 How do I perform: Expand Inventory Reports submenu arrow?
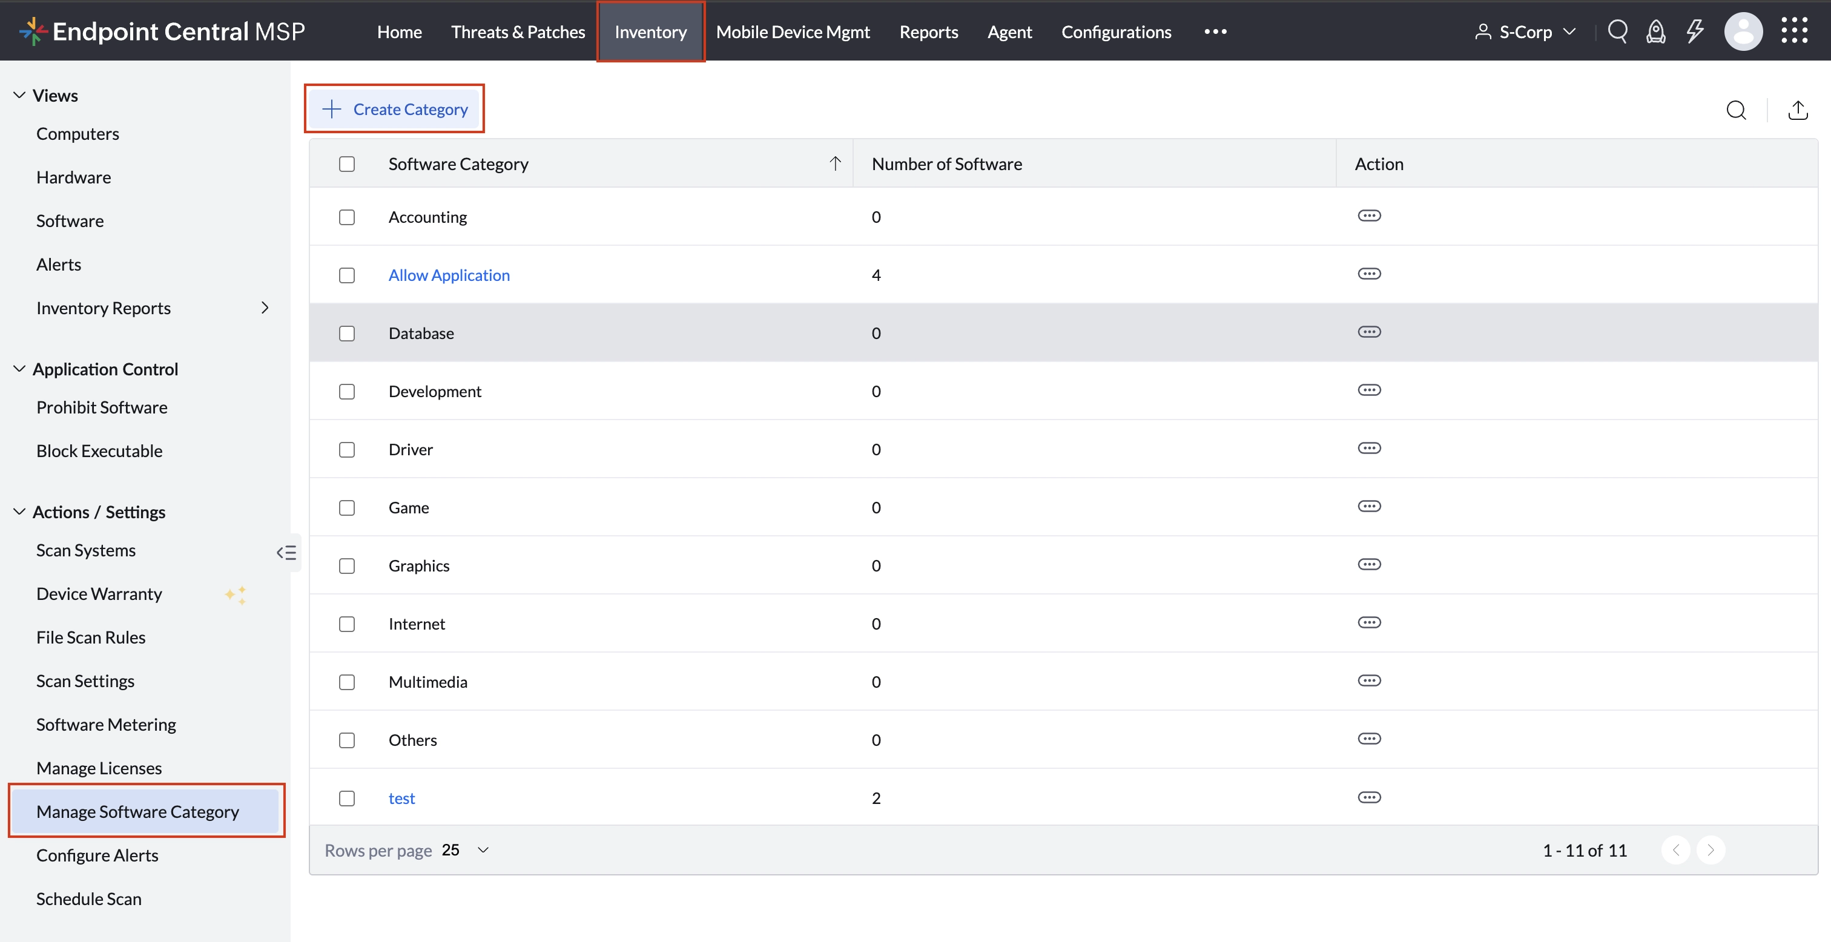(265, 308)
